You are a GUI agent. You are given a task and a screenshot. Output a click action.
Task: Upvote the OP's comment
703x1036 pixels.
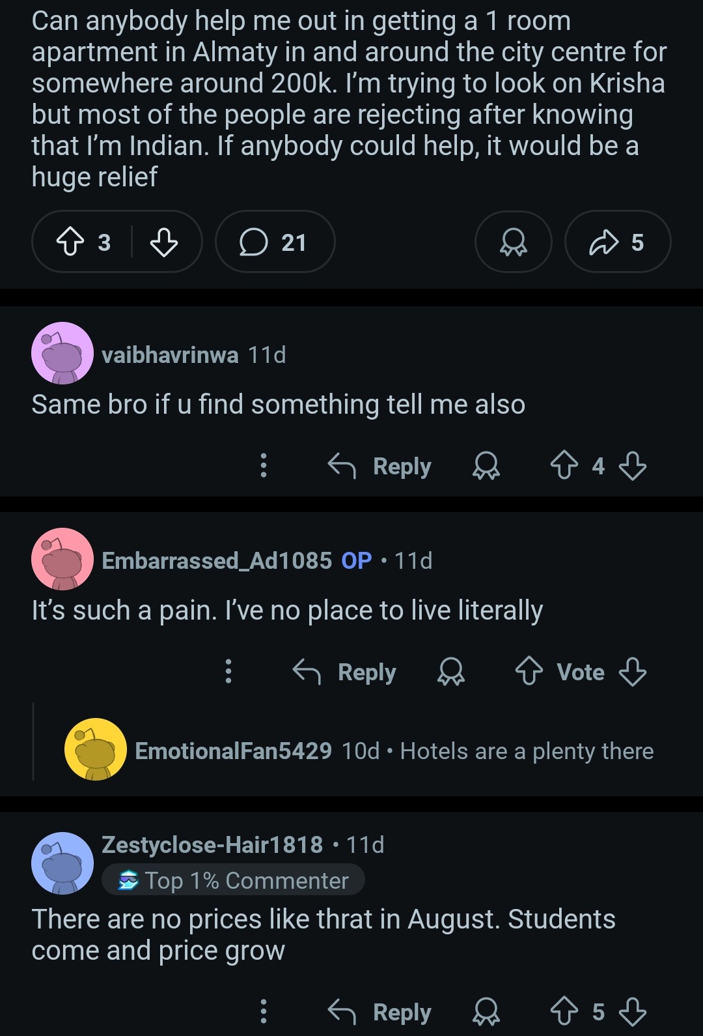(529, 672)
